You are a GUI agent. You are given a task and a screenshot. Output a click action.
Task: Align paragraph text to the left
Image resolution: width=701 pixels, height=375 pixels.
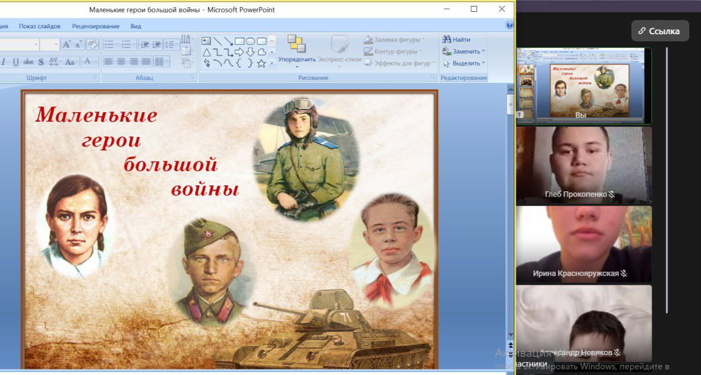(109, 61)
